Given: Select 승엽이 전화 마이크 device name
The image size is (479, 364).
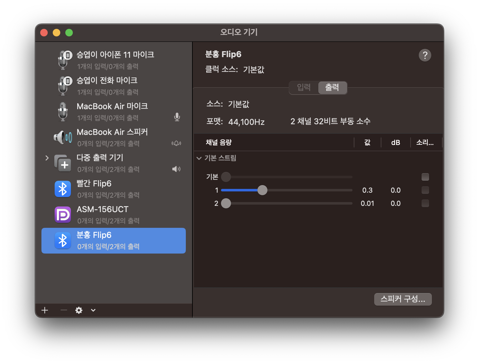Looking at the screenshot, I should click(107, 80).
